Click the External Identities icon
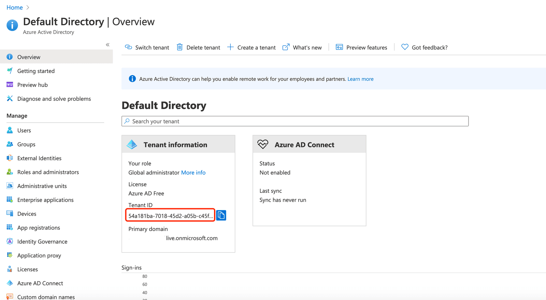The width and height of the screenshot is (546, 300). [10, 158]
